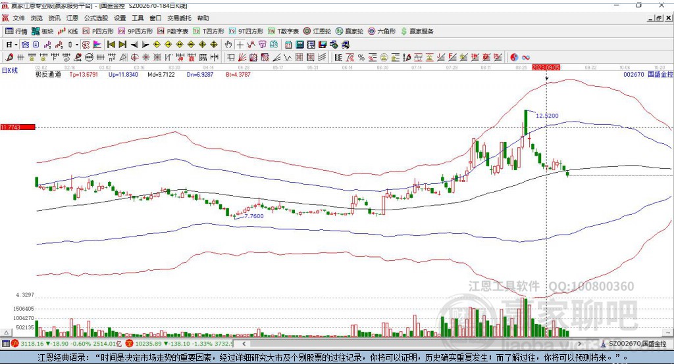Viewport: 674px width, 364px height.
Task: Click the Bt=4.3787 value
Action: point(238,75)
